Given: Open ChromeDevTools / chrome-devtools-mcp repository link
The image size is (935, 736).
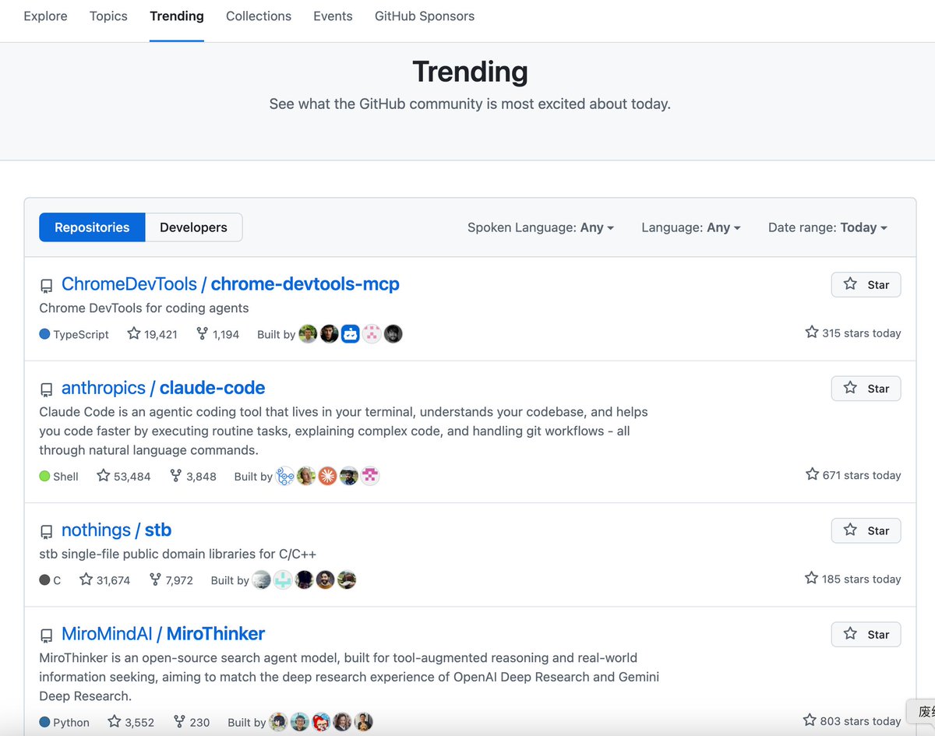Looking at the screenshot, I should [231, 284].
